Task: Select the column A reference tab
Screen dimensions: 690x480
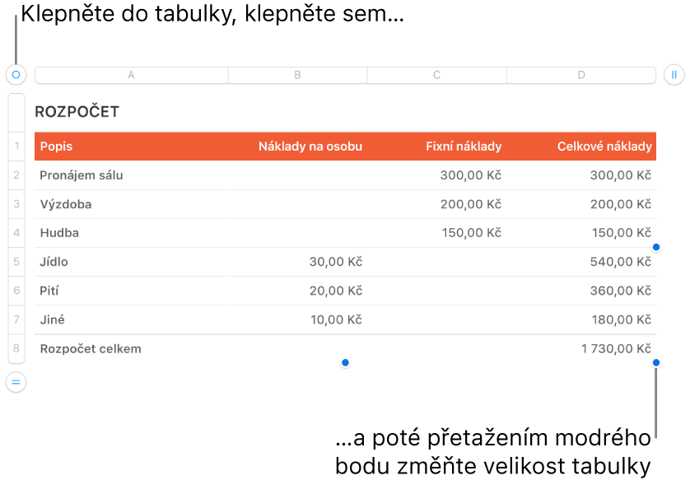Action: tap(131, 74)
